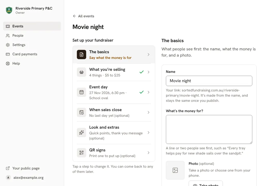Image resolution: width=265 pixels, height=186 pixels.
Task: Open What you're selling via its chevron
Action: point(148,72)
